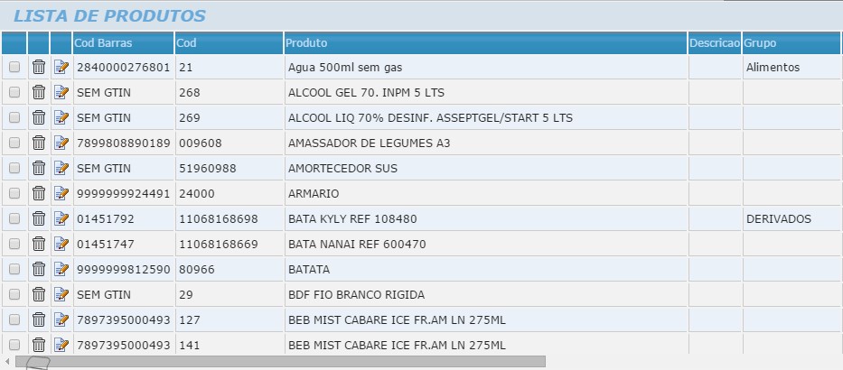Delete the ARMARIO product row
Viewport: 843px width, 370px height.
click(x=39, y=193)
